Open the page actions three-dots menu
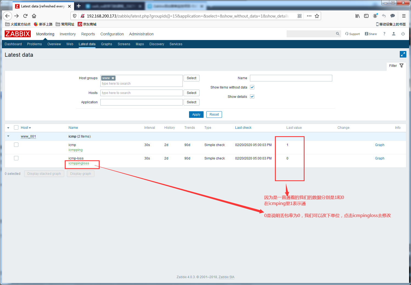Image resolution: width=411 pixels, height=285 pixels. click(309, 16)
